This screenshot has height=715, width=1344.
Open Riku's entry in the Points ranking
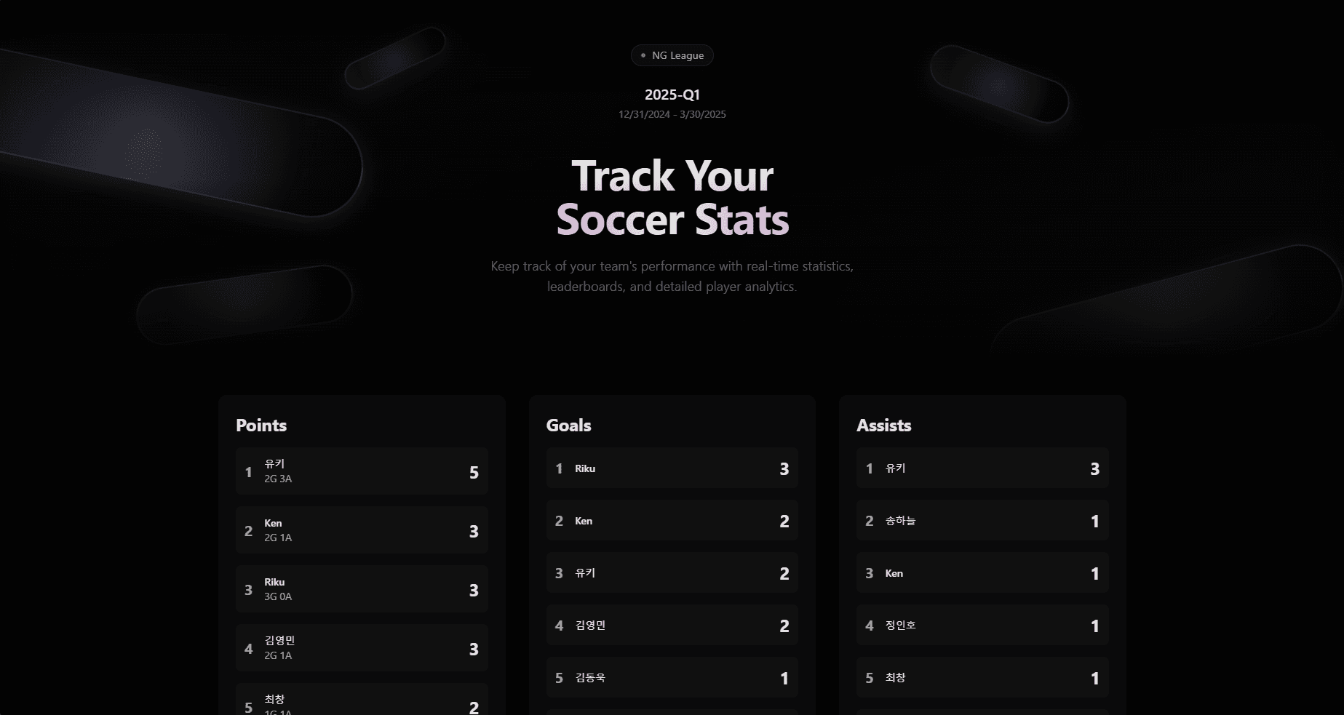(362, 589)
